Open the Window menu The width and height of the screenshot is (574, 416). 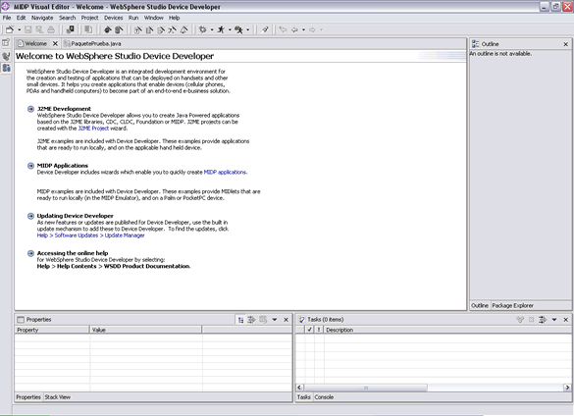(153, 18)
